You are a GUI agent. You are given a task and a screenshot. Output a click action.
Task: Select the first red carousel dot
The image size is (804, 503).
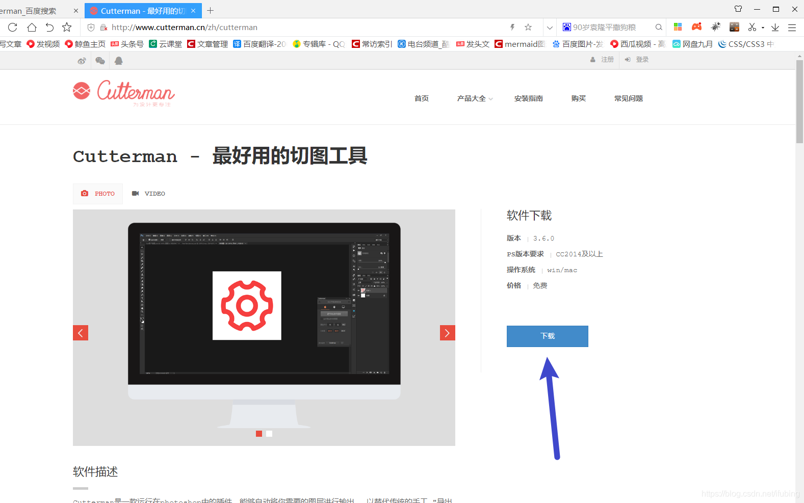259,434
